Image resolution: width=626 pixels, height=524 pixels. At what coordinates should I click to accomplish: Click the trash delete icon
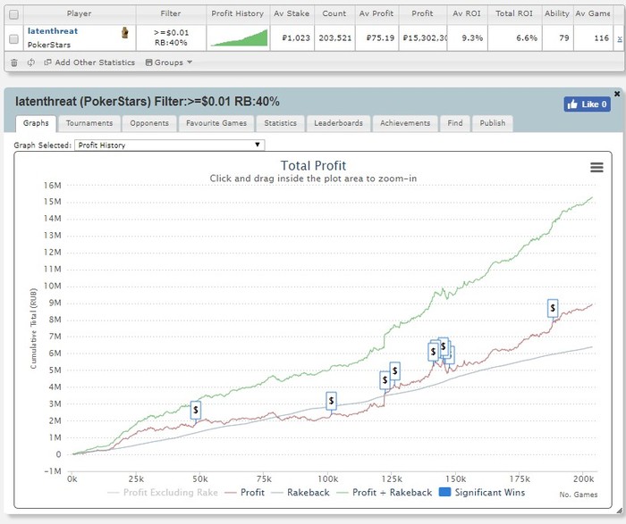[14, 62]
